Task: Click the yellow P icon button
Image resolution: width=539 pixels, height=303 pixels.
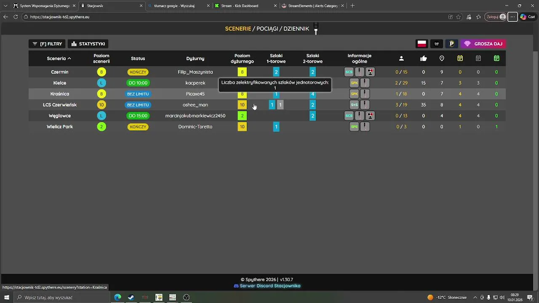Action: pos(452,44)
